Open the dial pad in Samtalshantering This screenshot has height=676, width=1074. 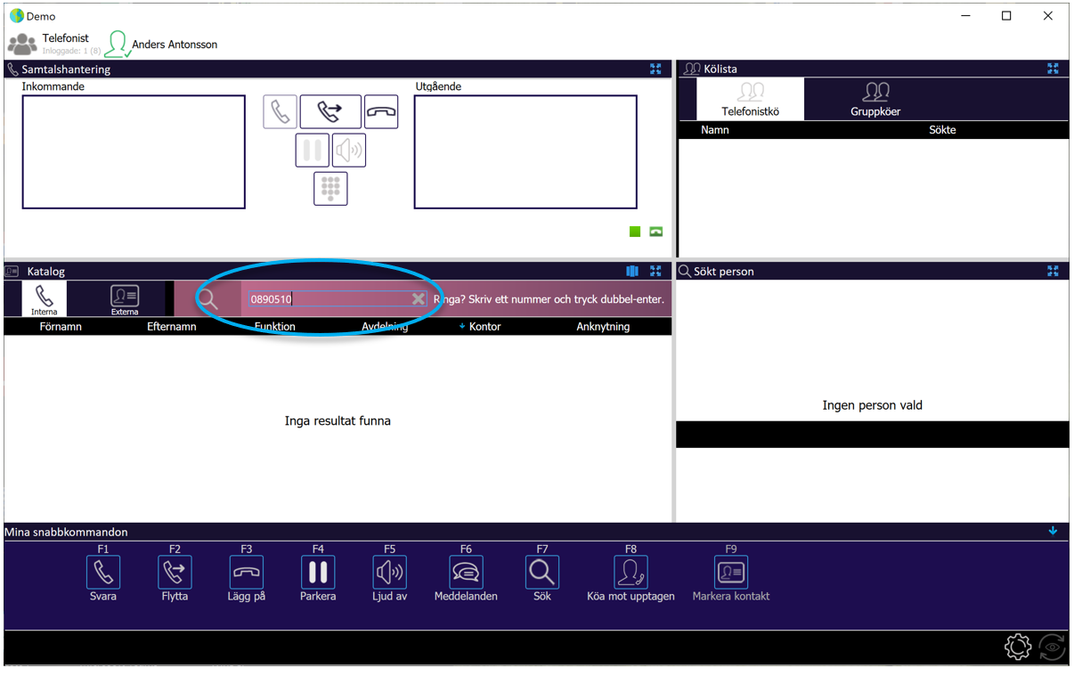pos(330,189)
